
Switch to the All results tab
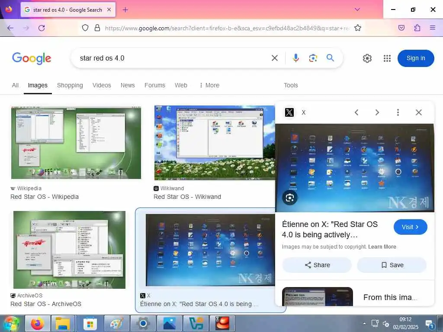[x=15, y=85]
